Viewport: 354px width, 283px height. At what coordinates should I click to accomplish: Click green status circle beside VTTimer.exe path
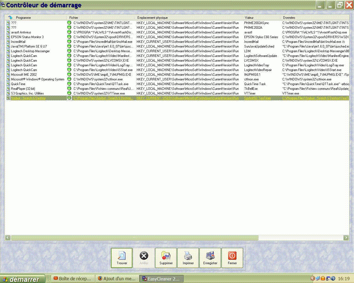tap(69, 93)
